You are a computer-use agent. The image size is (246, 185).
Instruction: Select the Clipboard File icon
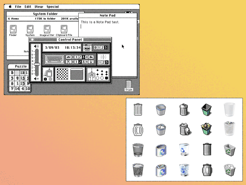coord(64,29)
